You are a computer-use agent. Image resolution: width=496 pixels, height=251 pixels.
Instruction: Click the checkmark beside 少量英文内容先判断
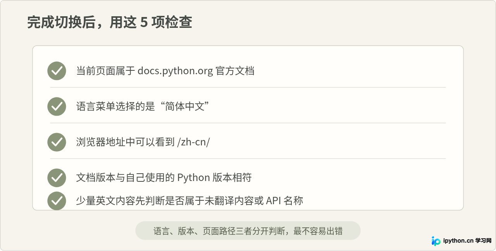[x=57, y=201]
